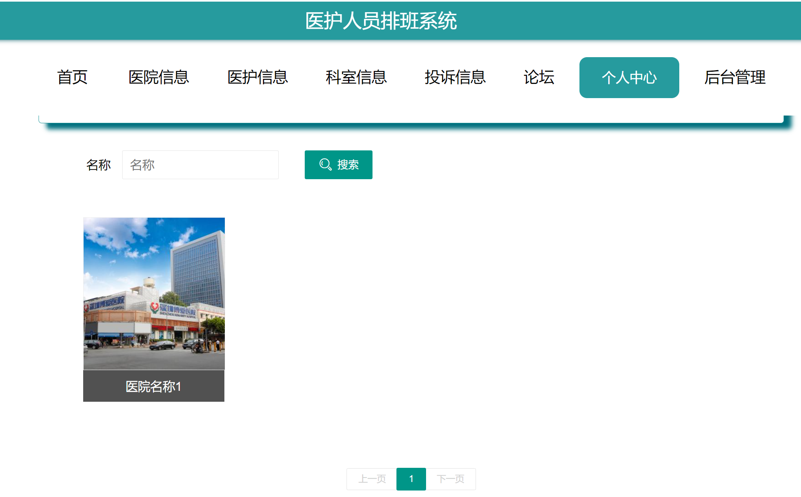Click the 搜索 search button

click(x=338, y=165)
